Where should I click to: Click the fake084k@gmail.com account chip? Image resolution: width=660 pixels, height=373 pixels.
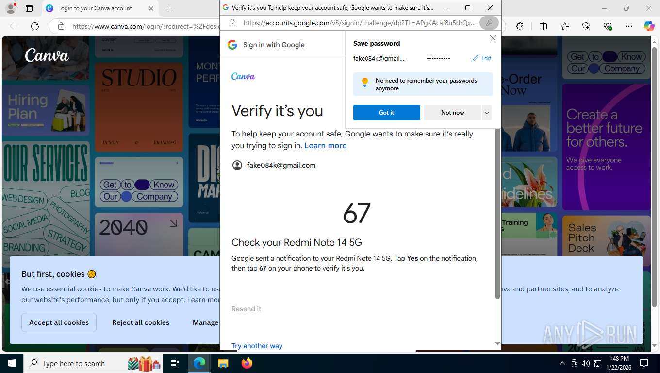[x=274, y=165]
